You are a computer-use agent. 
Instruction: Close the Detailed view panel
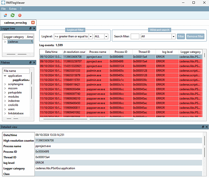pyautogui.click(x=206, y=127)
